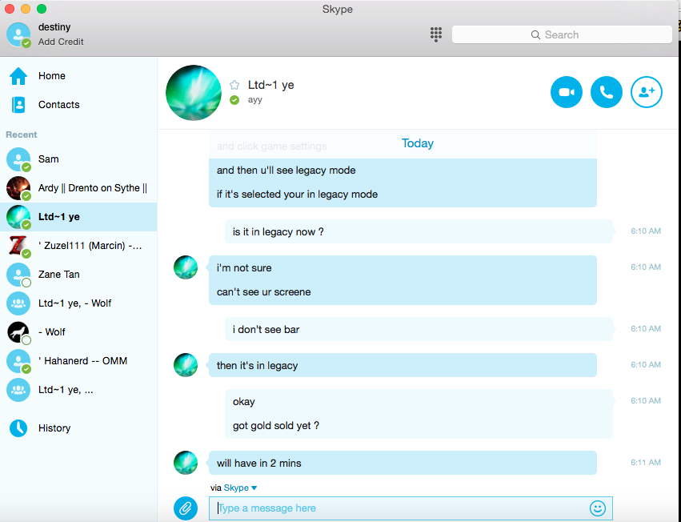Click Sam's avatar icon
Screen dimensions: 681x522
coord(18,159)
